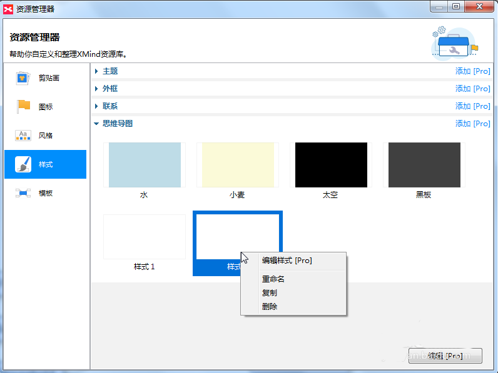Select the light blue 水 style swatch
The image size is (498, 373).
click(145, 165)
